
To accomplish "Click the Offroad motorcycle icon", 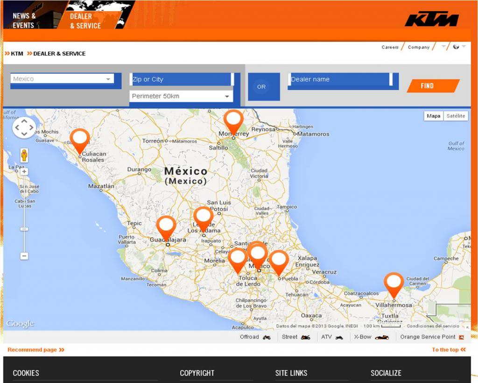I will pos(267,337).
